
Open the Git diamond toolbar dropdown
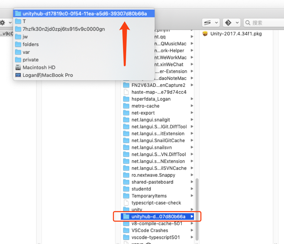point(231,23)
